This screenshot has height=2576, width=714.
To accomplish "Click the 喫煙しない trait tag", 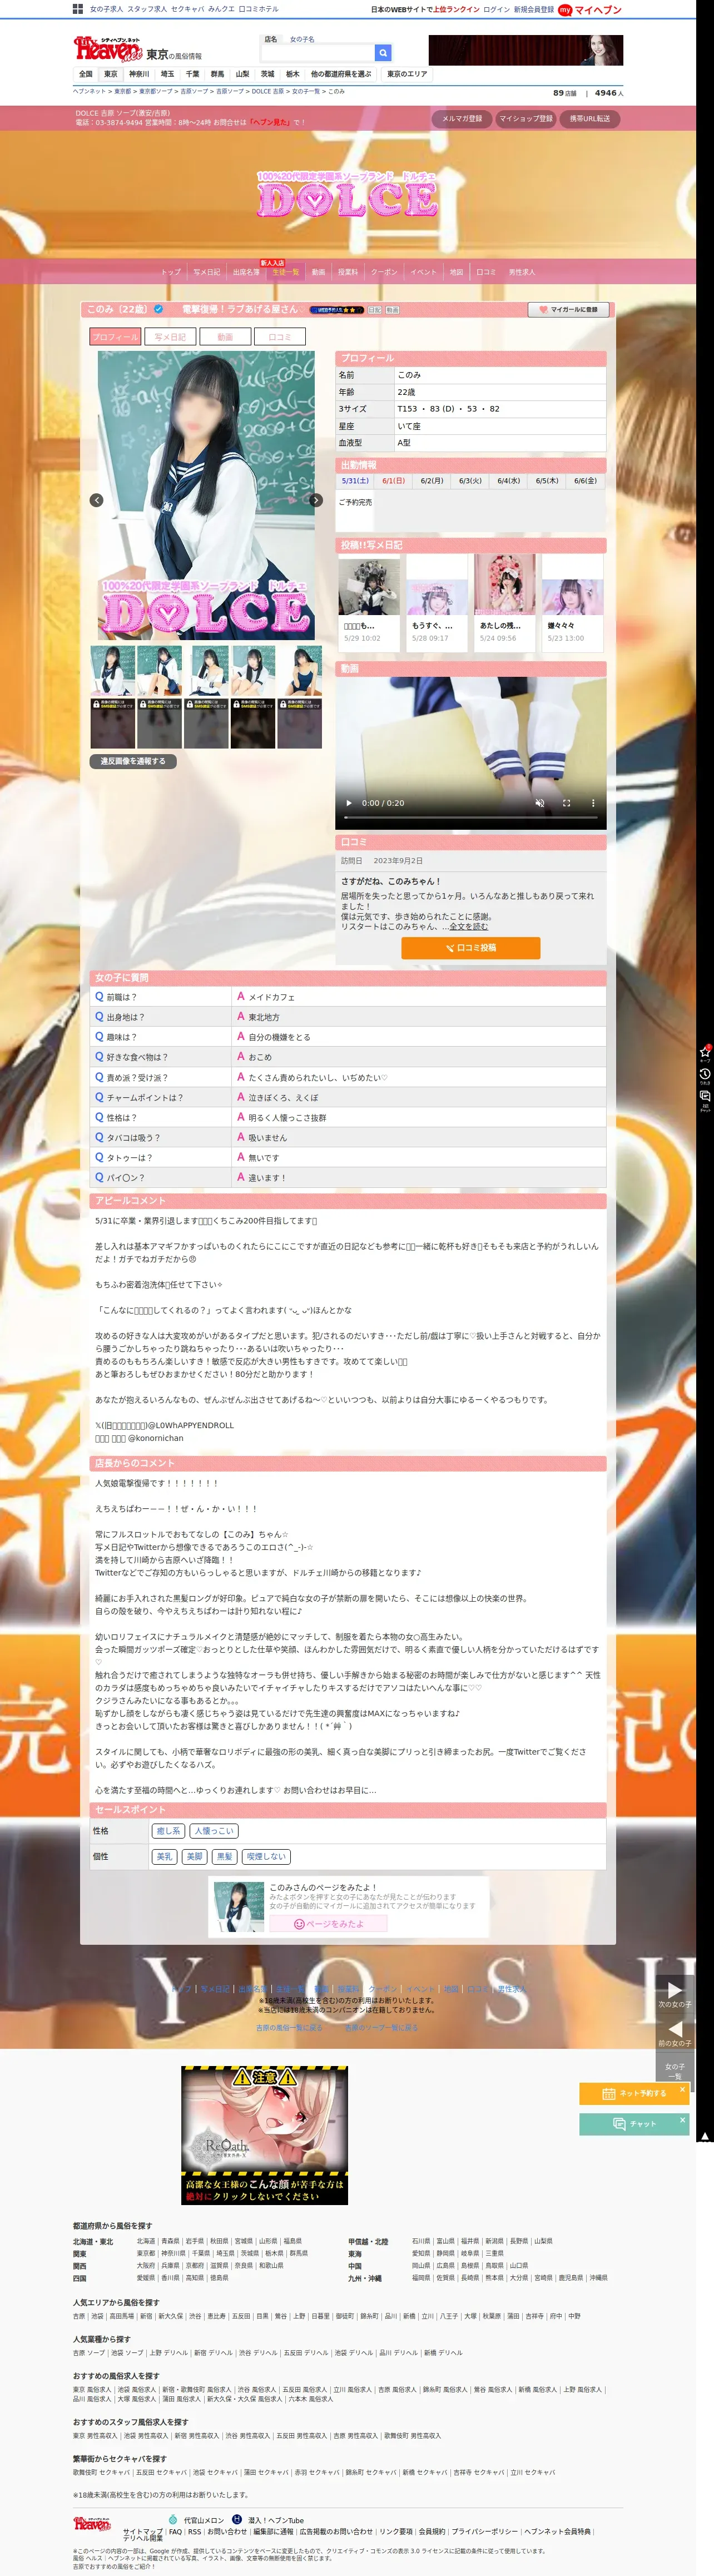I will click(x=267, y=1856).
